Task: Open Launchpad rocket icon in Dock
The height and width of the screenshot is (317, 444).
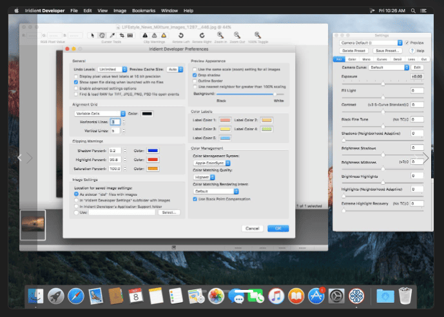Action: (x=56, y=296)
